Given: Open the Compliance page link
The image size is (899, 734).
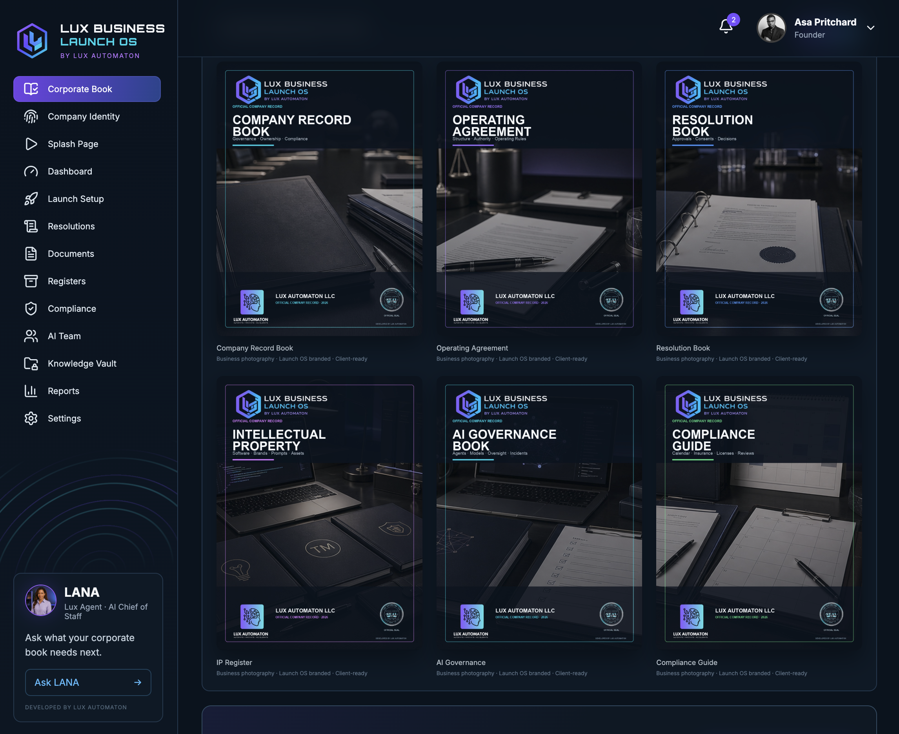Looking at the screenshot, I should point(87,309).
